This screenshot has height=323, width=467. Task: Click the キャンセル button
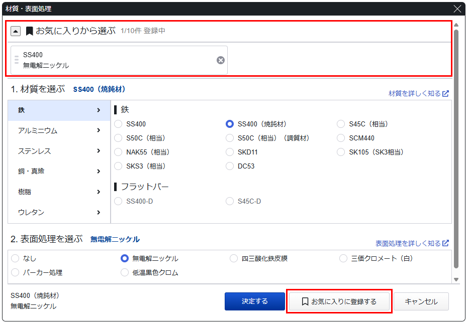click(421, 301)
